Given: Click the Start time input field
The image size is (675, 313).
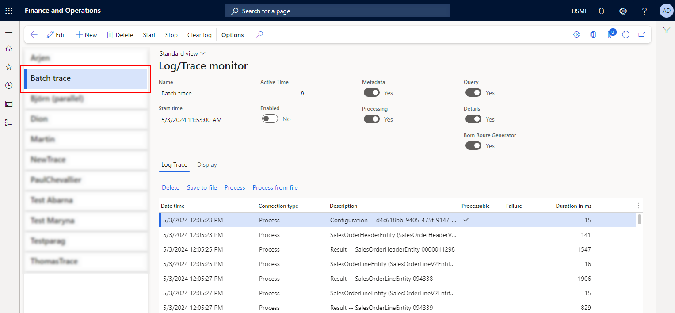Looking at the screenshot, I should coord(207,119).
